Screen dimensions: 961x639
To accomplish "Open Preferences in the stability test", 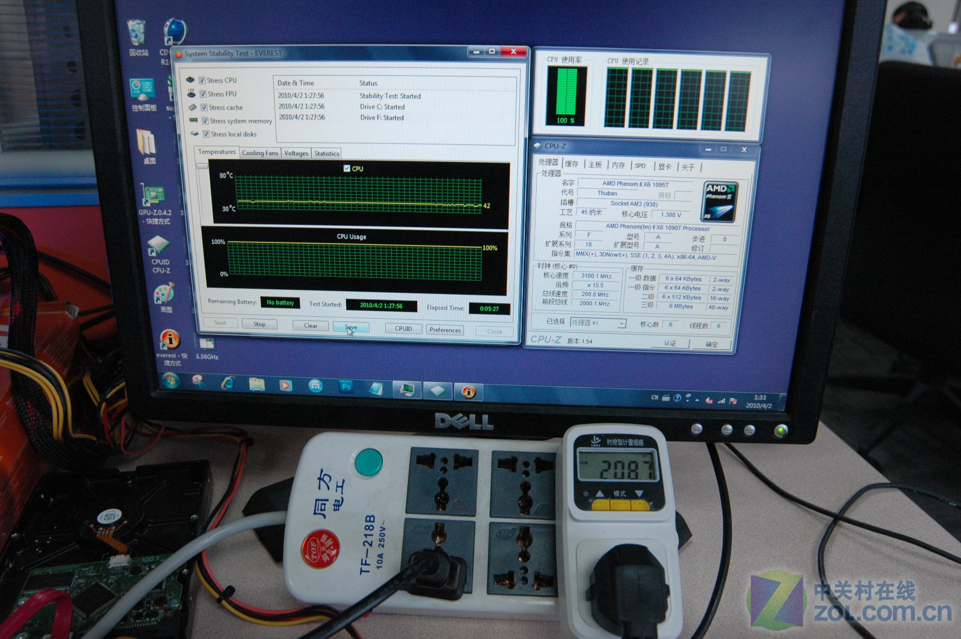I will (x=445, y=330).
